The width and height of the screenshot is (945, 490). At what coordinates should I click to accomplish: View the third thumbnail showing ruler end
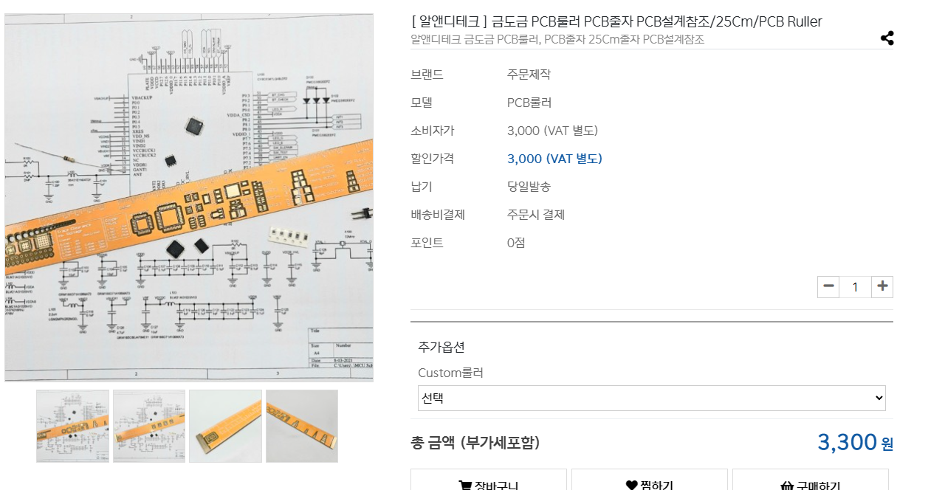(225, 427)
